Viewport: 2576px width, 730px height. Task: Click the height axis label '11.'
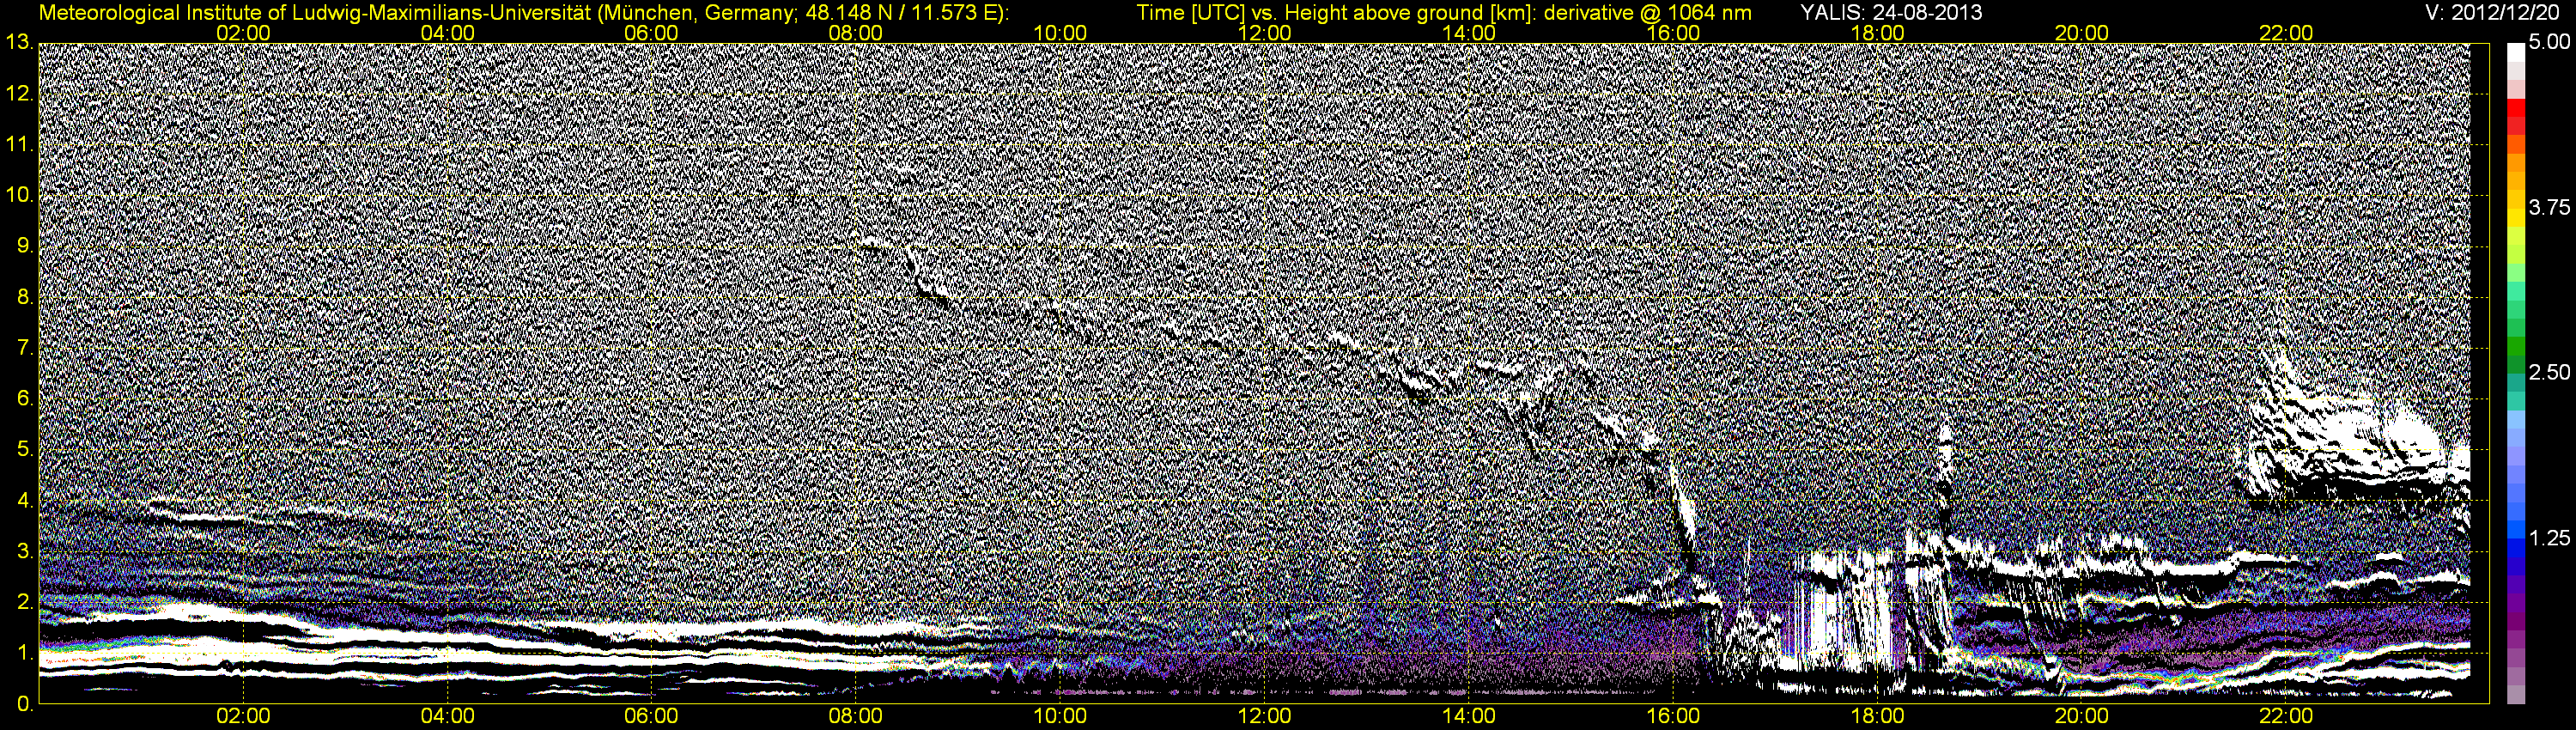(20, 144)
